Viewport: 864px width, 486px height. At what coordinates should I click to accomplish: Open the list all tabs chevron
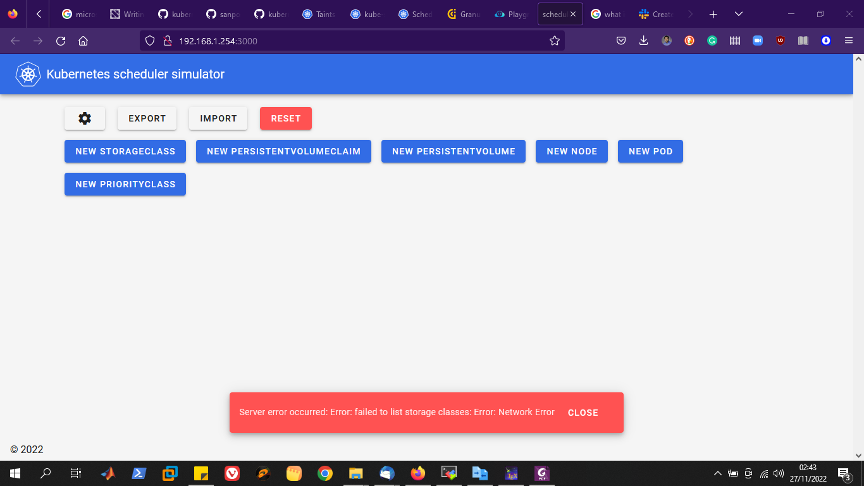pyautogui.click(x=738, y=13)
